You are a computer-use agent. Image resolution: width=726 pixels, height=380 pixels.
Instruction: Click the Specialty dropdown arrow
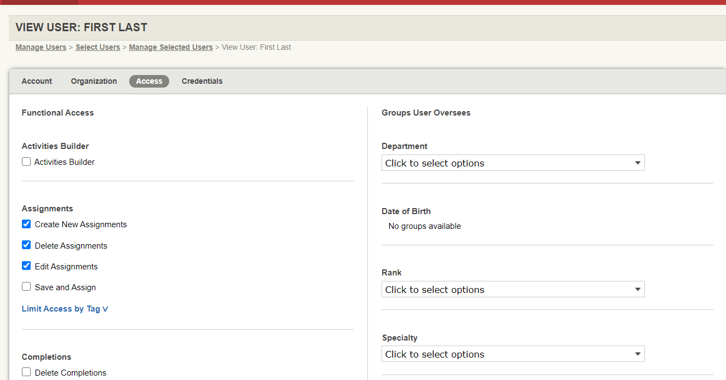(x=637, y=354)
